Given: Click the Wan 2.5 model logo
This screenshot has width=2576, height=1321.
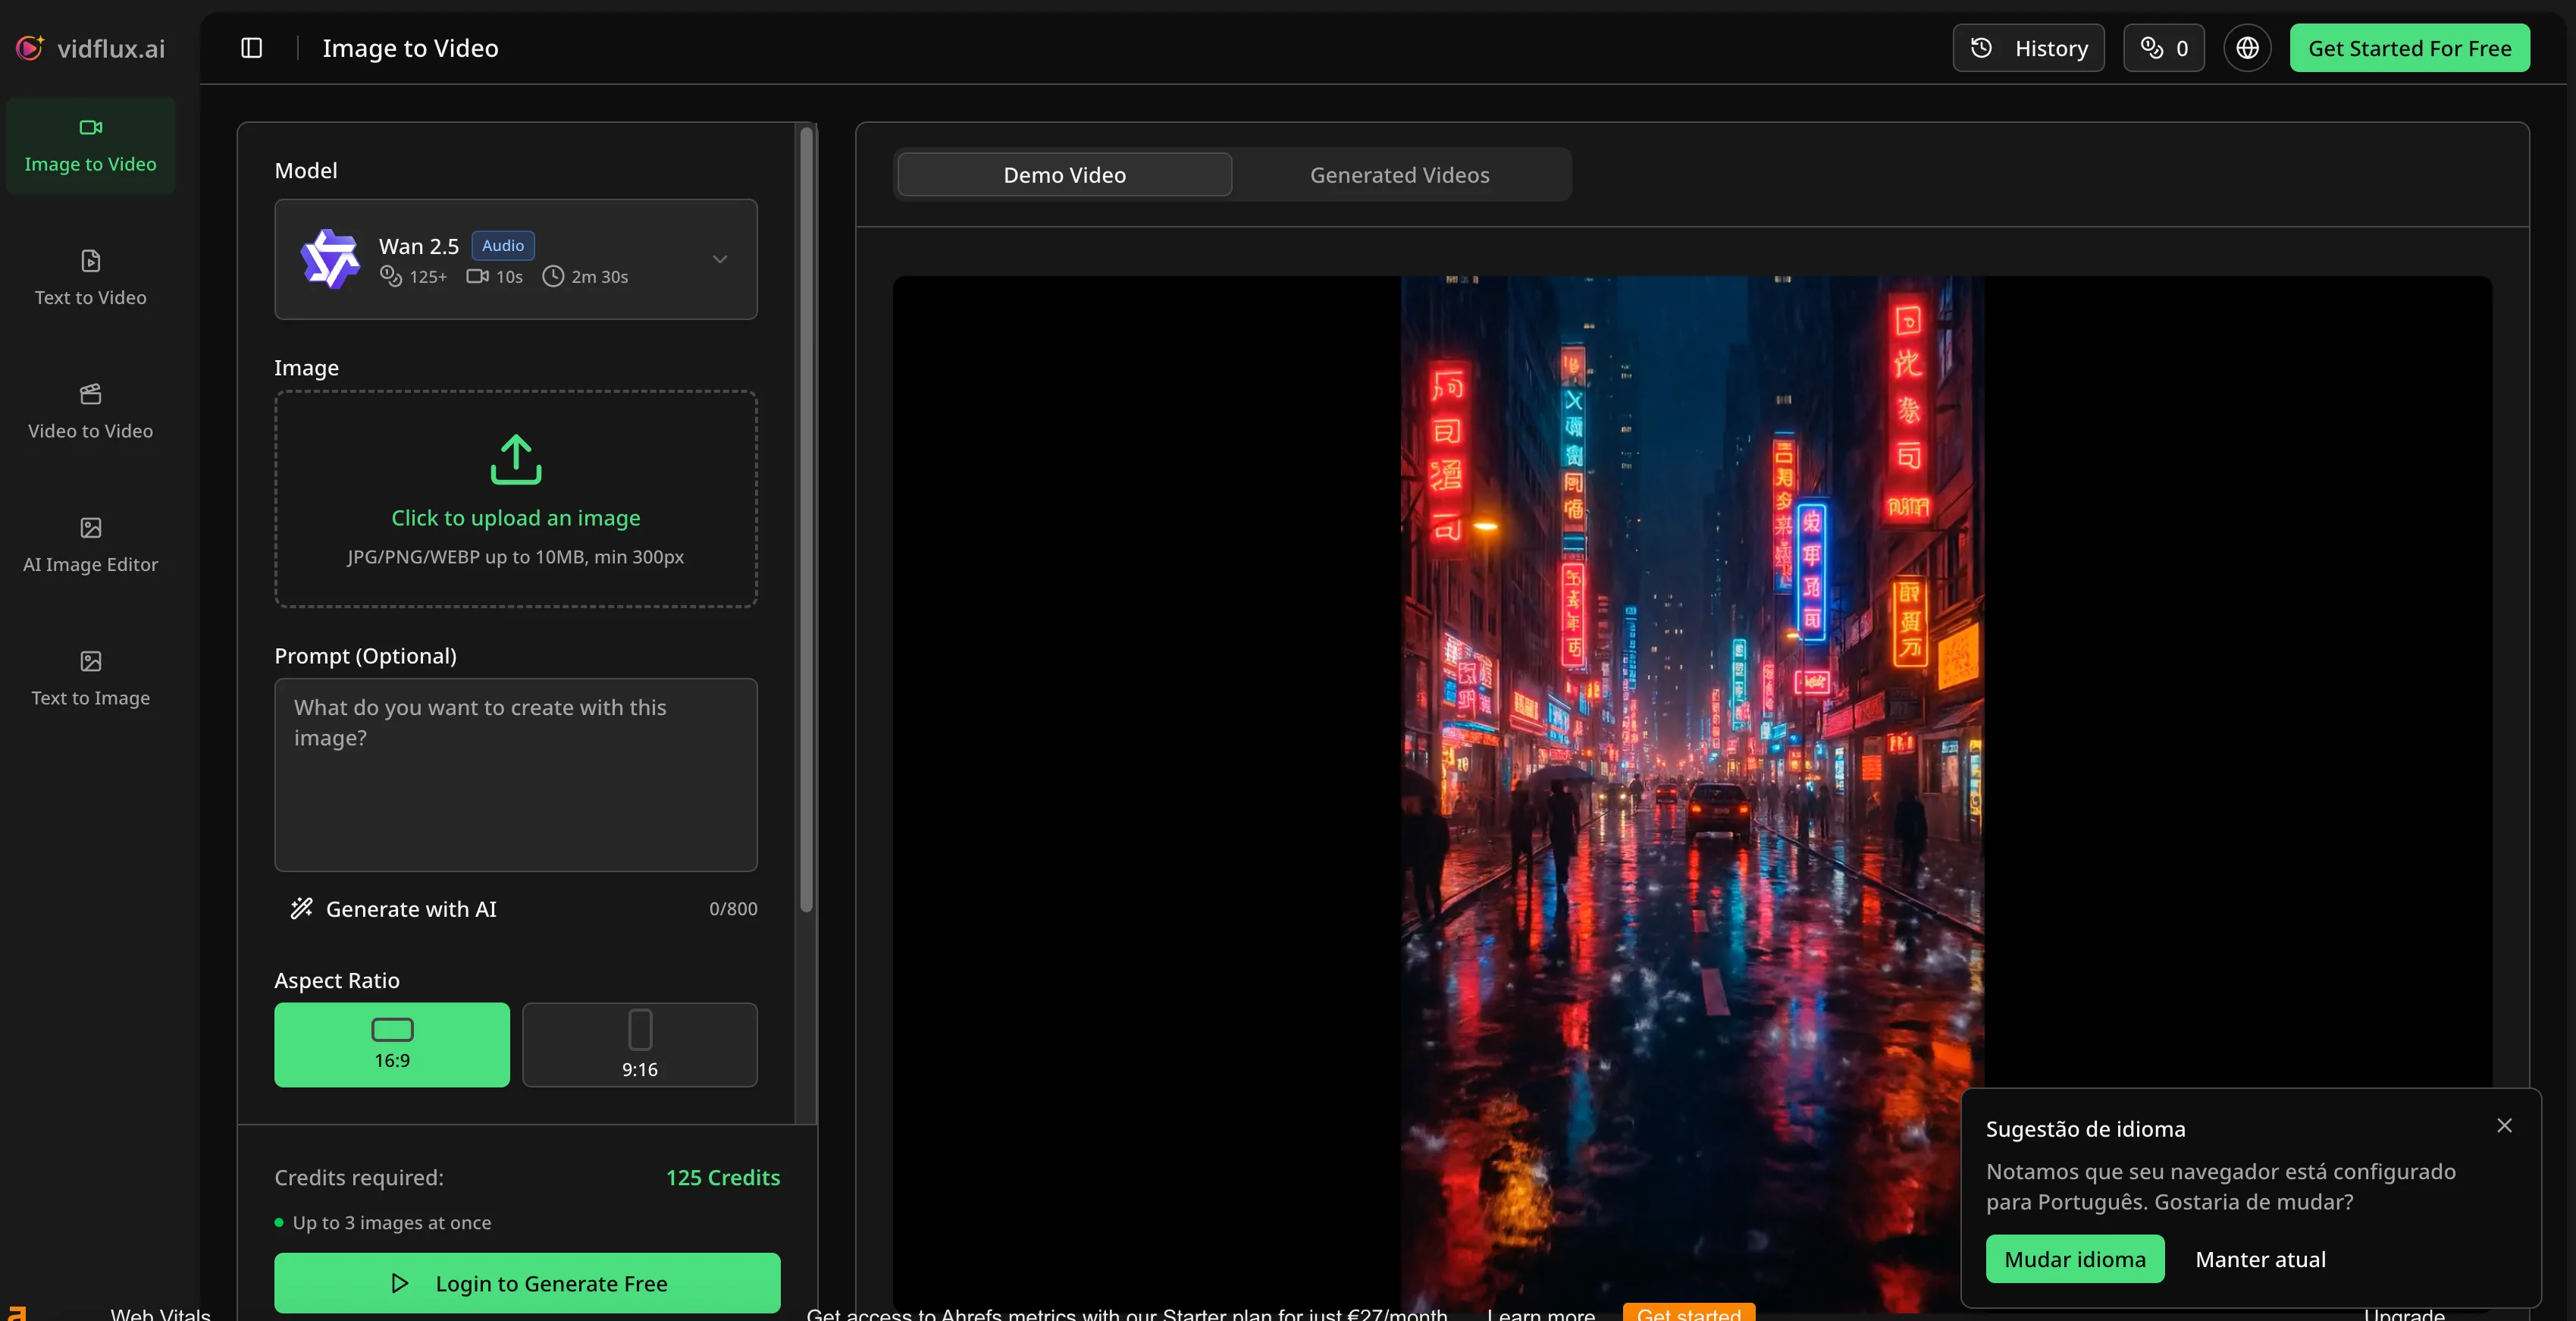Looking at the screenshot, I should tap(330, 259).
